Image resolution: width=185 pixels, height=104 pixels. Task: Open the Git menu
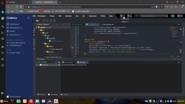tap(84, 16)
